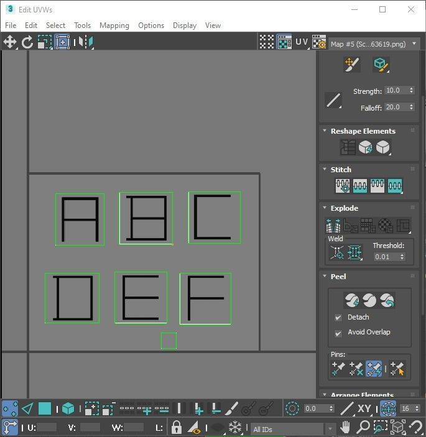Click the Select Pinned Vertices icon
Image resolution: width=426 pixels, height=437 pixels.
397,369
